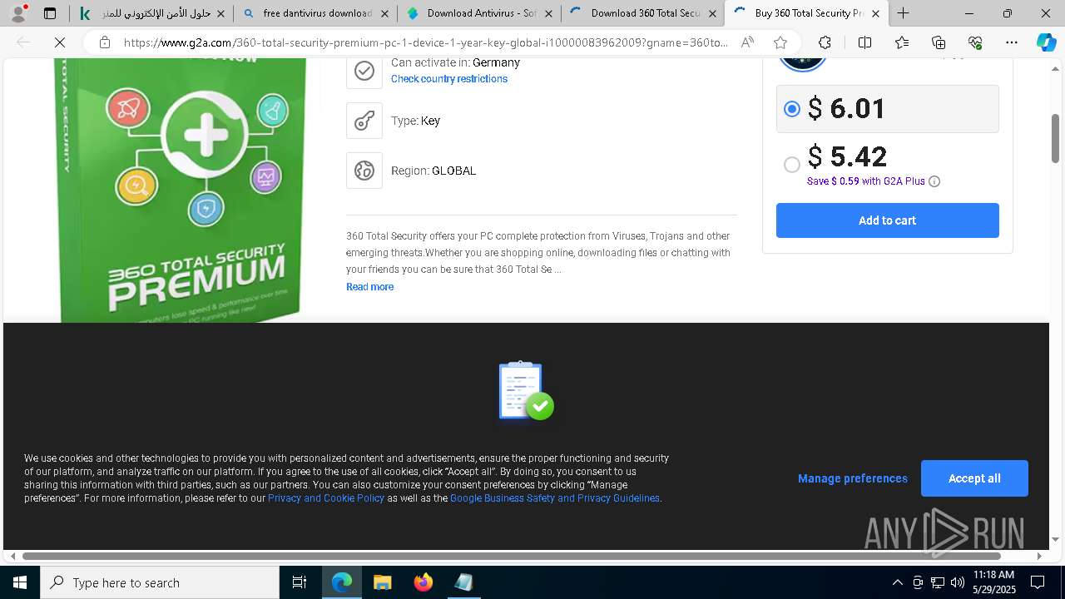Close the Buy 360 Total Security tab

(x=875, y=13)
